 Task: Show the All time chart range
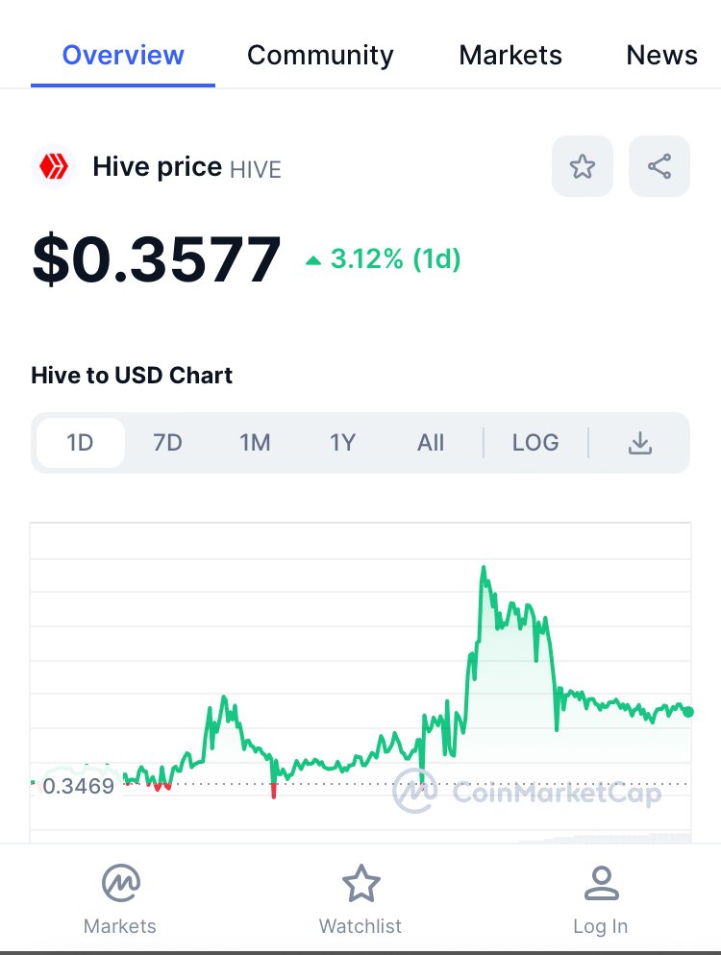(431, 443)
